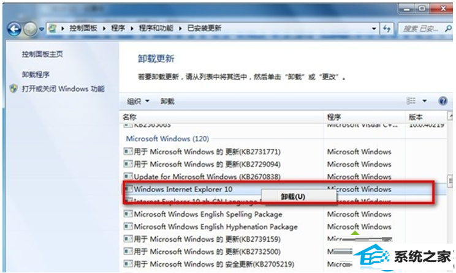The image size is (456, 273).
Task: Close the window
Action: pyautogui.click(x=442, y=9)
